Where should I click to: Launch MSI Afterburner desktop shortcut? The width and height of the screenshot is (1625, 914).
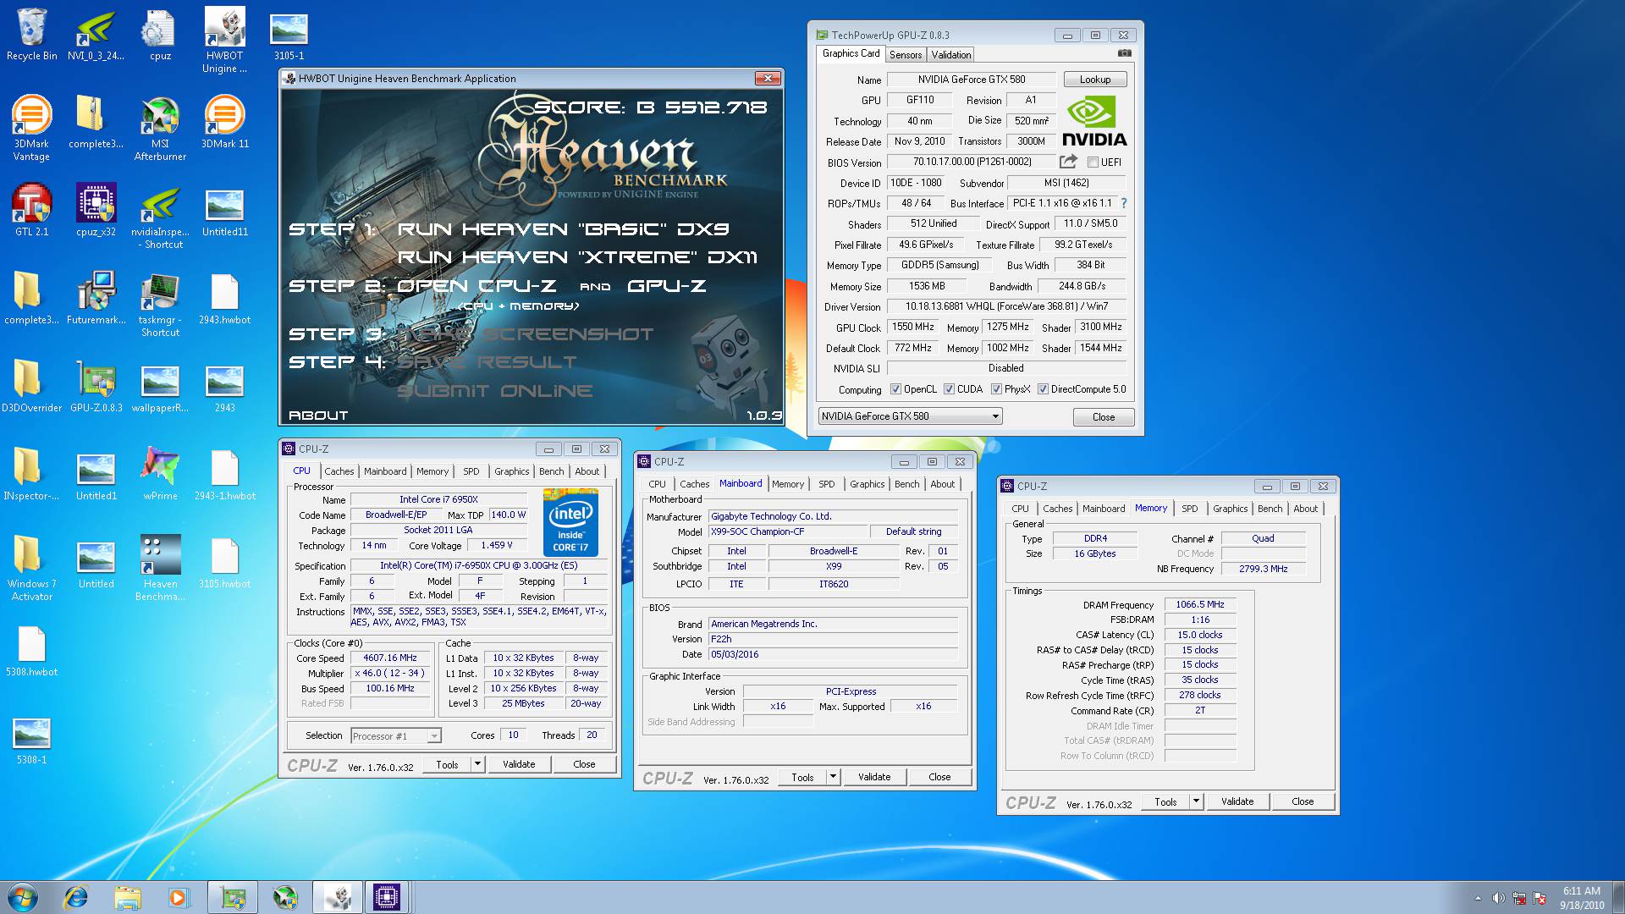[160, 128]
